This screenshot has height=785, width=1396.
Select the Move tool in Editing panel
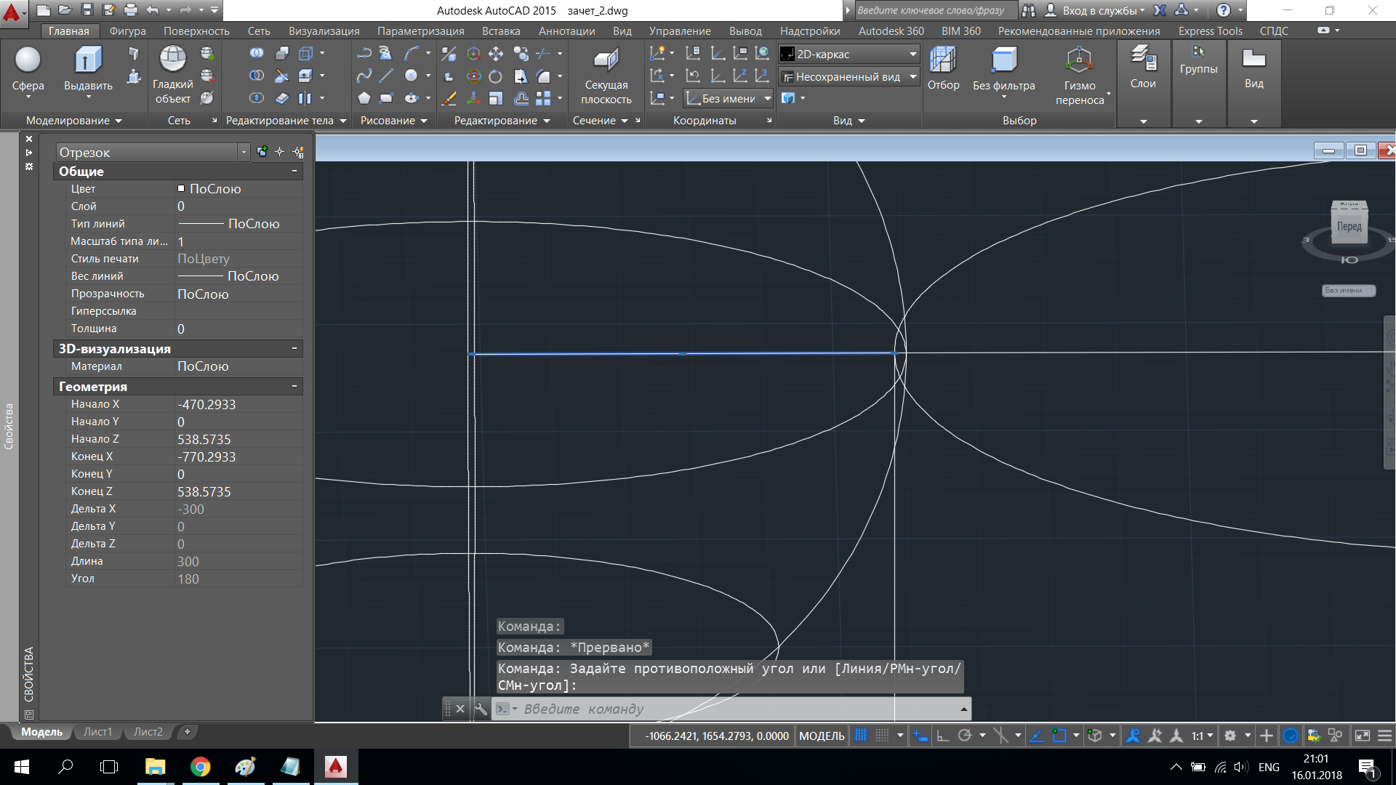[x=495, y=54]
